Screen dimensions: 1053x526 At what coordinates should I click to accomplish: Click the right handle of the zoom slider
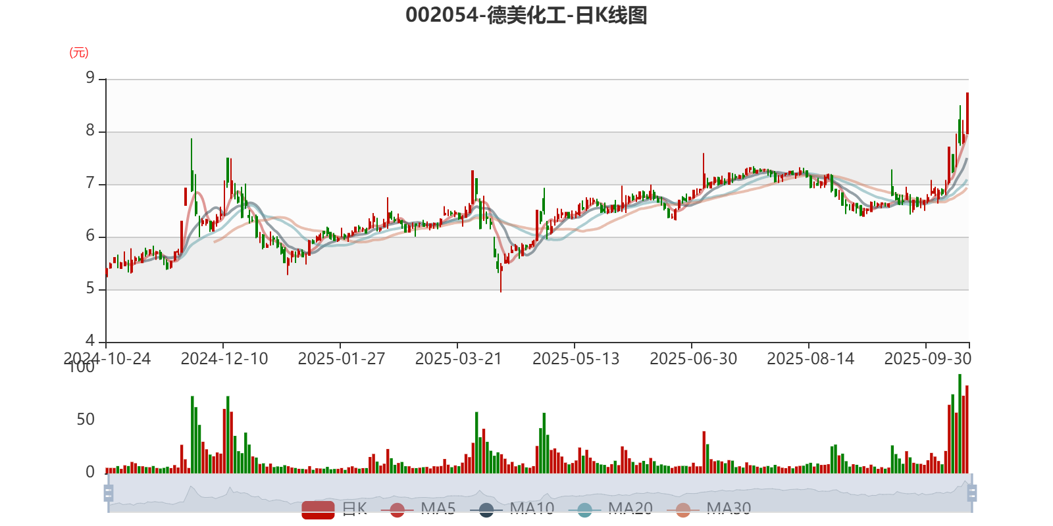click(x=972, y=493)
